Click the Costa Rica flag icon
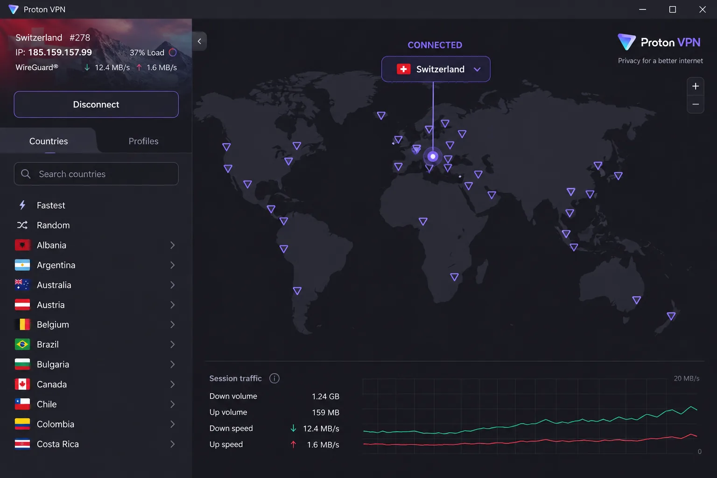 coord(22,444)
